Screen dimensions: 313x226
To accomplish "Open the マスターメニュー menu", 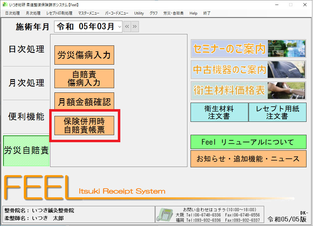I will 89,13.
